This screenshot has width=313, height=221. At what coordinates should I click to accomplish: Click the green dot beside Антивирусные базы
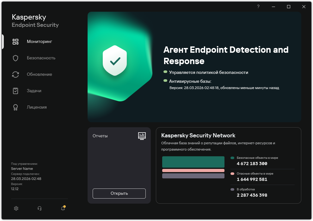tap(165, 81)
